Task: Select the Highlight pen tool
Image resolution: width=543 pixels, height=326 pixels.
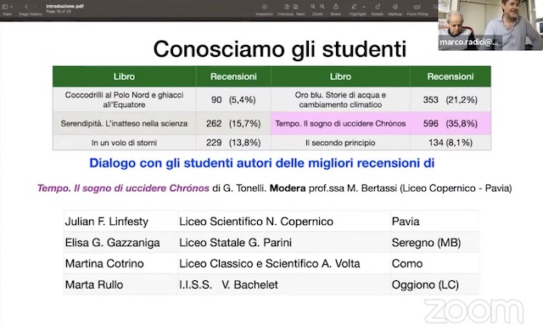Action: pyautogui.click(x=354, y=7)
